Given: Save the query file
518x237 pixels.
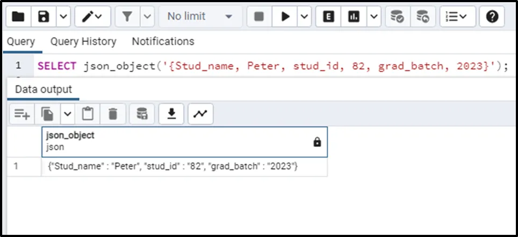Looking at the screenshot, I should 44,17.
